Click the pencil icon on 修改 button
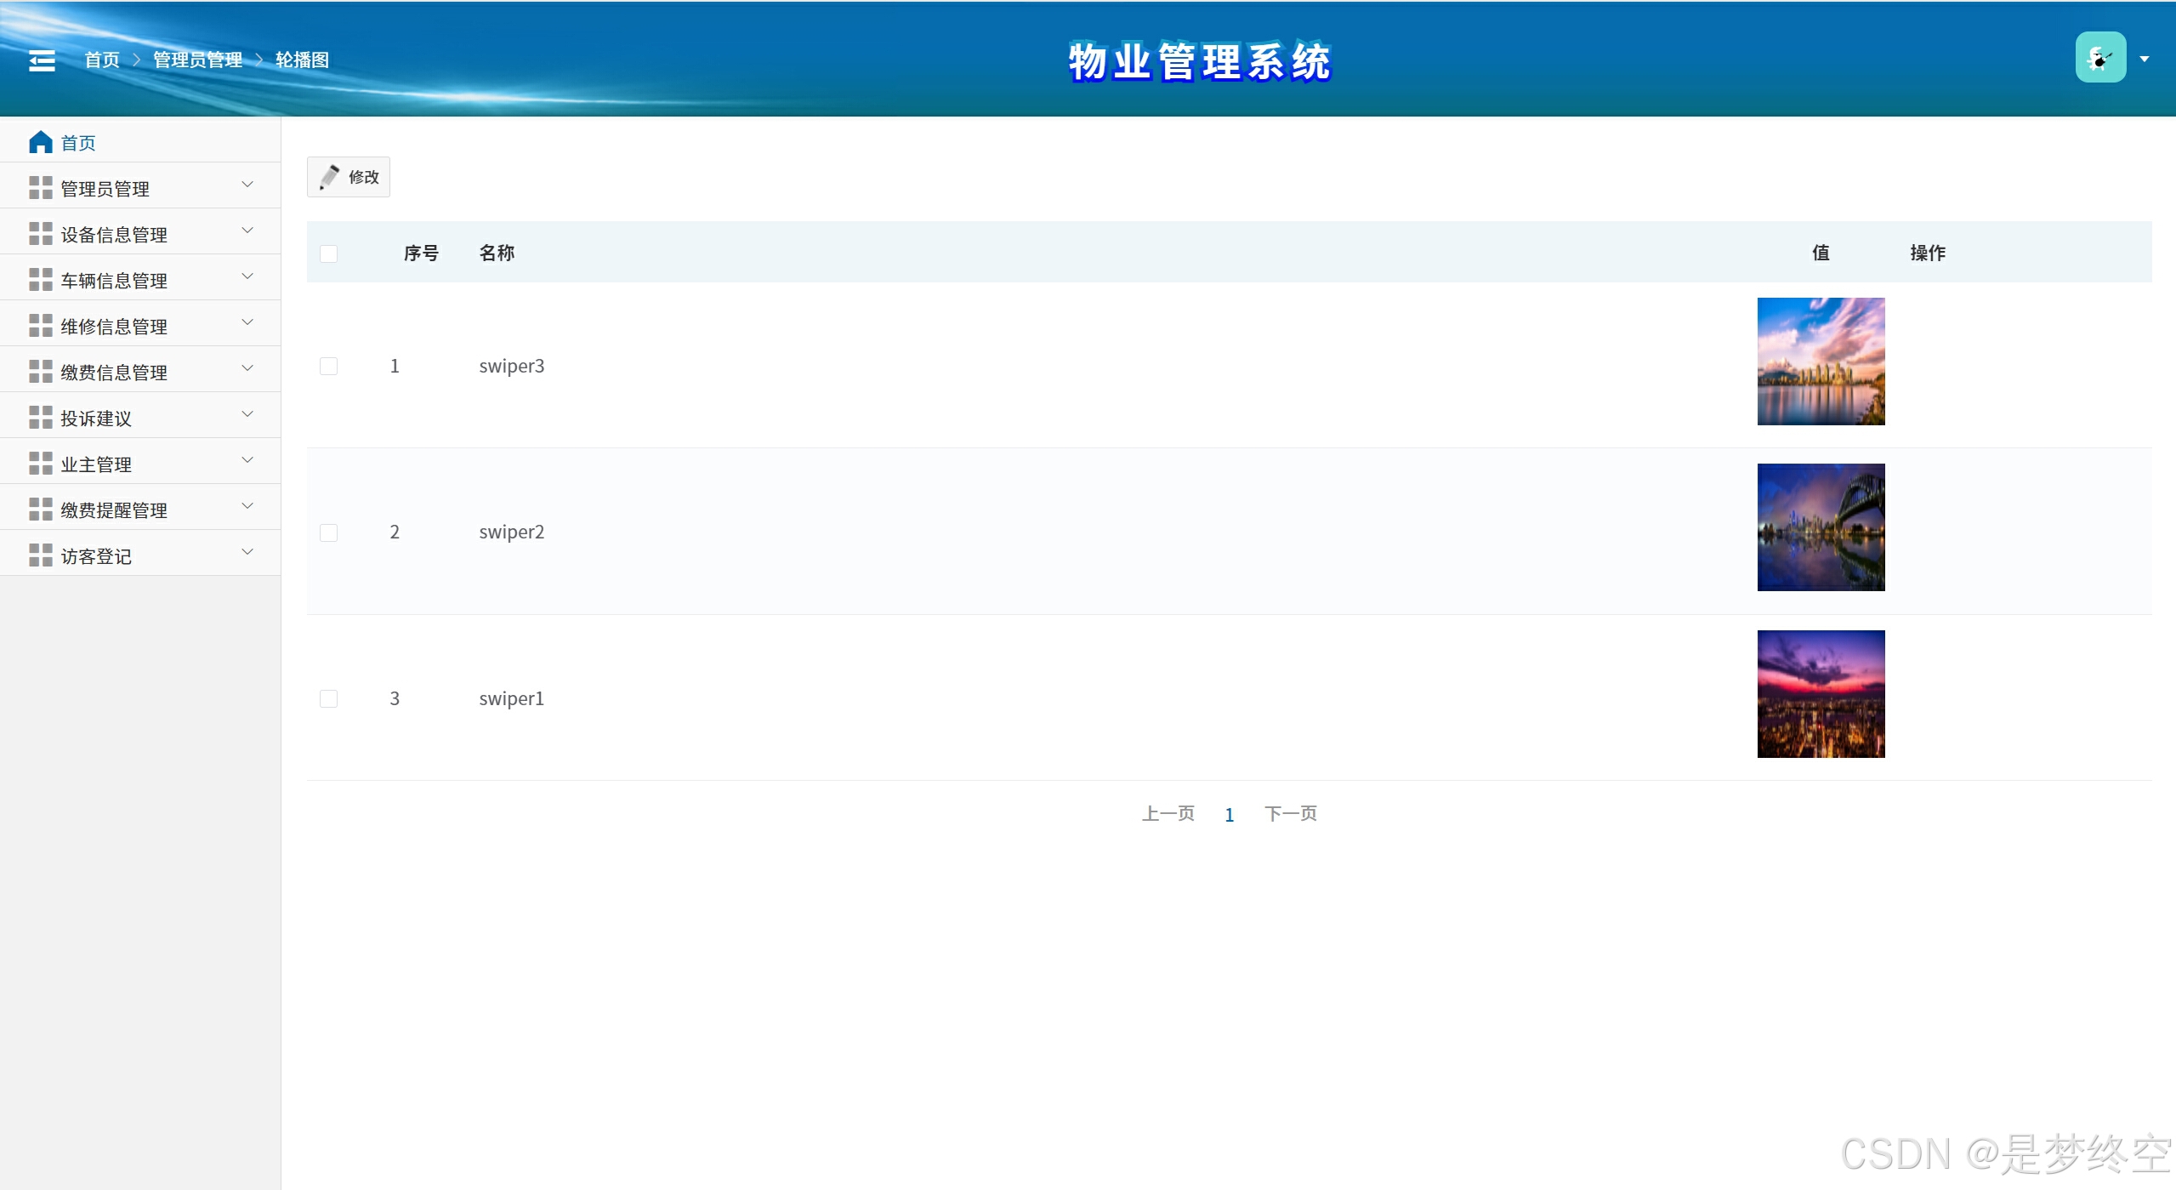The width and height of the screenshot is (2176, 1190). [x=329, y=177]
